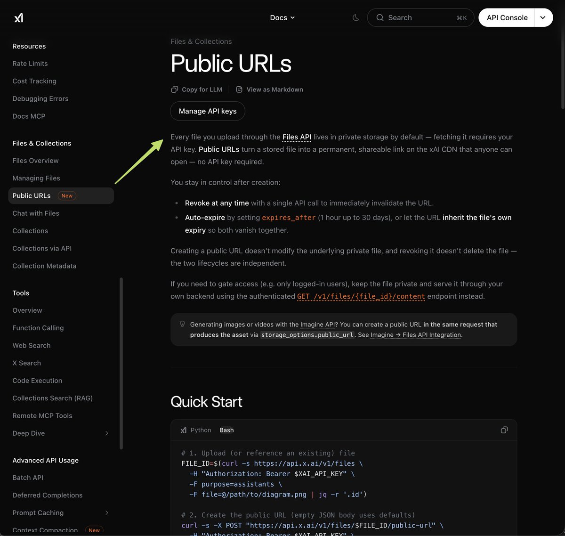Viewport: 565px width, 536px height.
Task: Click the sidebar scrollbar
Action: point(121,363)
